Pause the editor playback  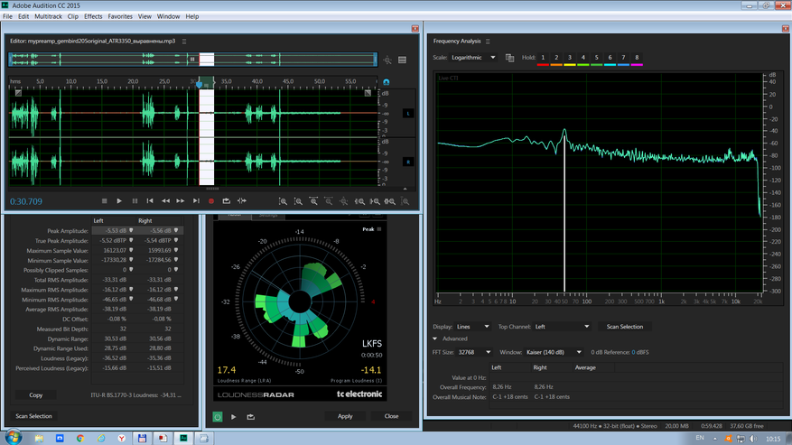(x=135, y=201)
